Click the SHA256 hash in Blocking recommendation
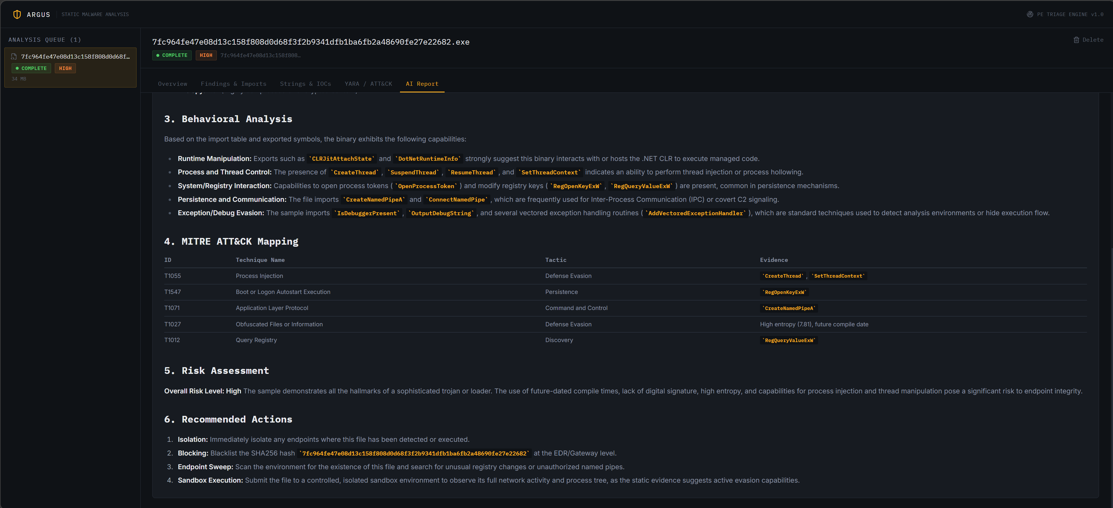 [414, 453]
